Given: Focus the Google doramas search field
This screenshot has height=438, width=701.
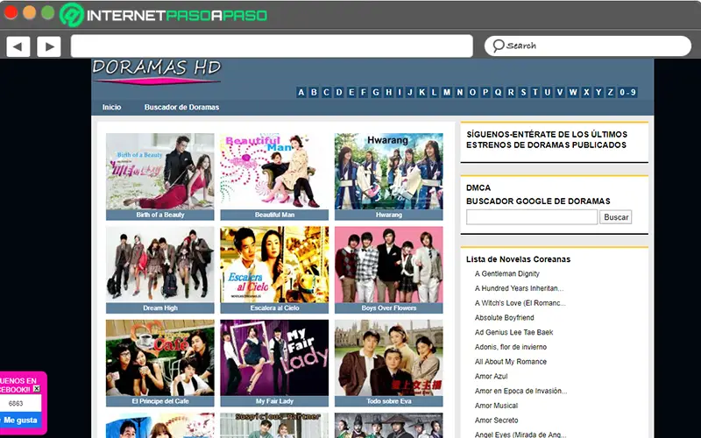Looking at the screenshot, I should (x=532, y=217).
